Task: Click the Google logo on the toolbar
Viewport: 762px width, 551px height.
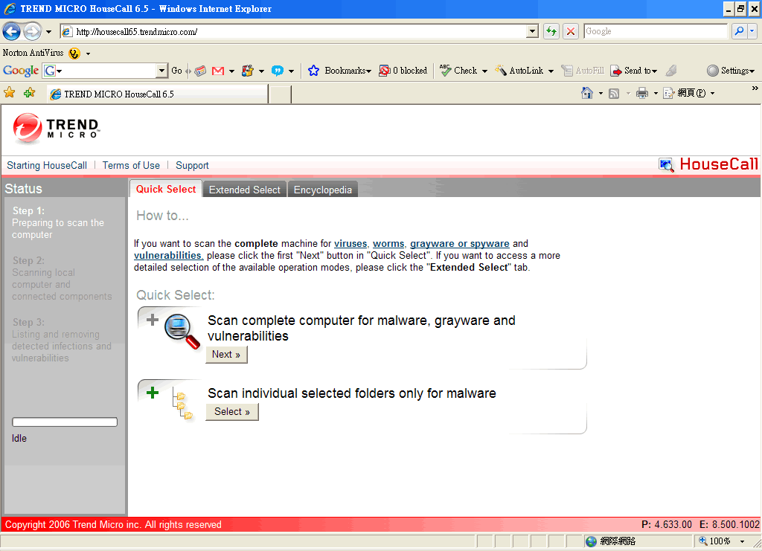Action: pos(20,71)
